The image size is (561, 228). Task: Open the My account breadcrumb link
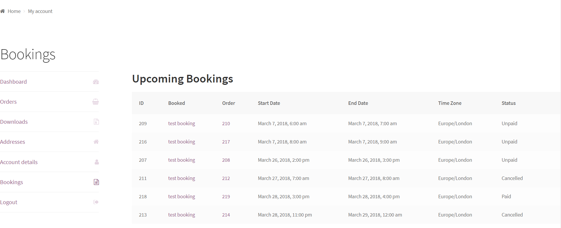click(x=40, y=11)
